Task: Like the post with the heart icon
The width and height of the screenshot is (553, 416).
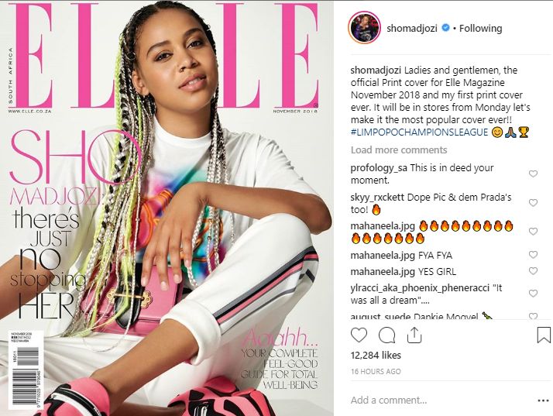Action: [359, 335]
